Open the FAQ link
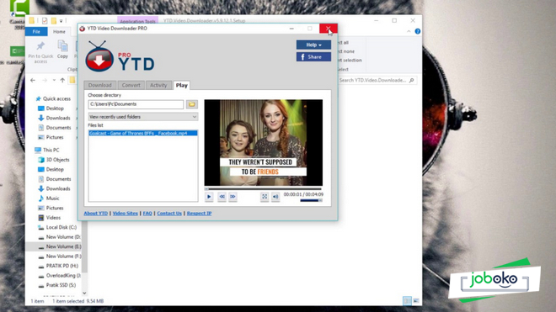The image size is (556, 312). pos(147,214)
